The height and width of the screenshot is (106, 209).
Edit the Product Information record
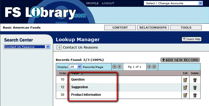185,95
